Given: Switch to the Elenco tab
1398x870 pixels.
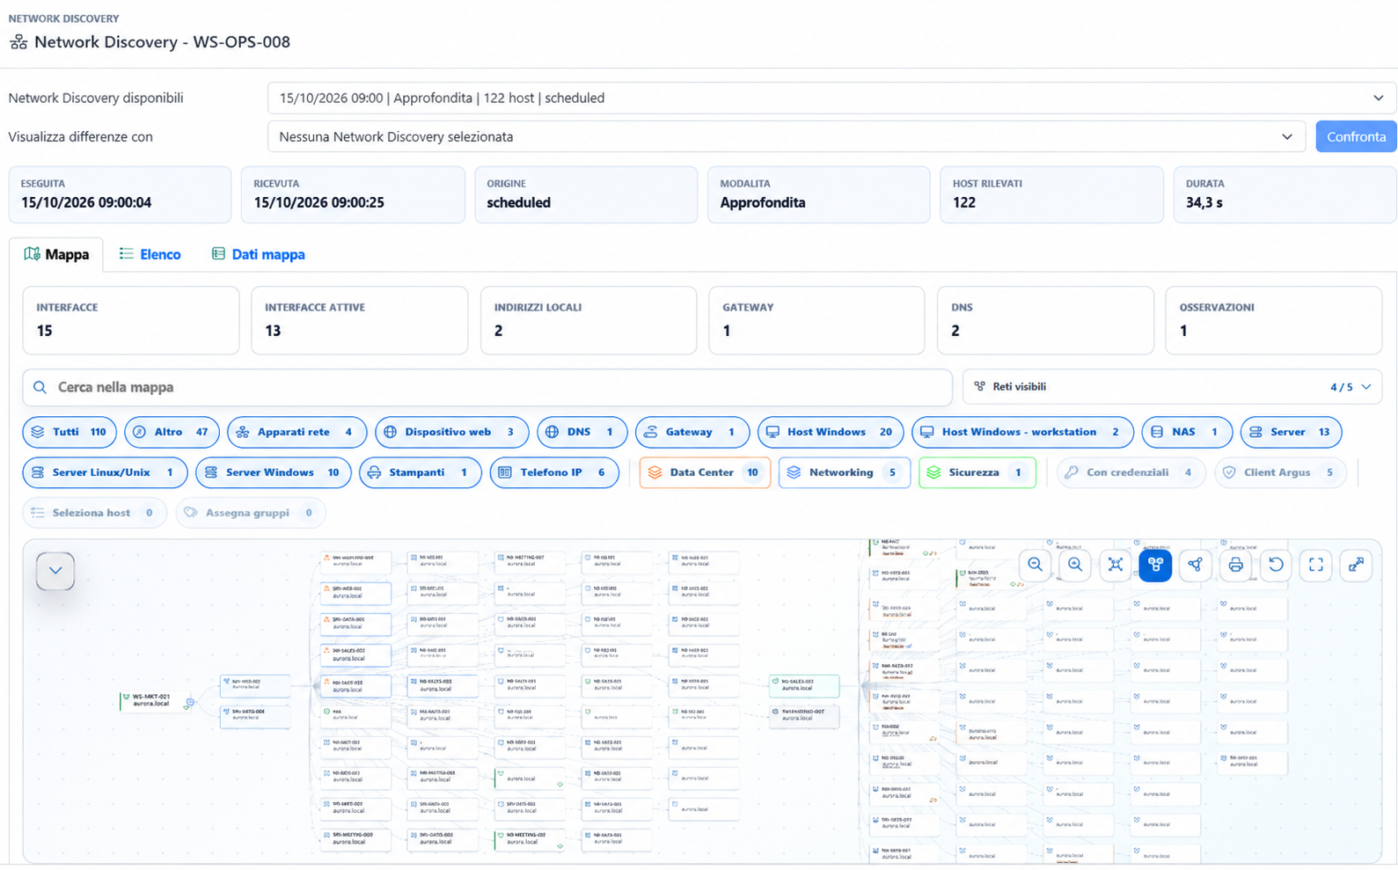Looking at the screenshot, I should pos(150,254).
